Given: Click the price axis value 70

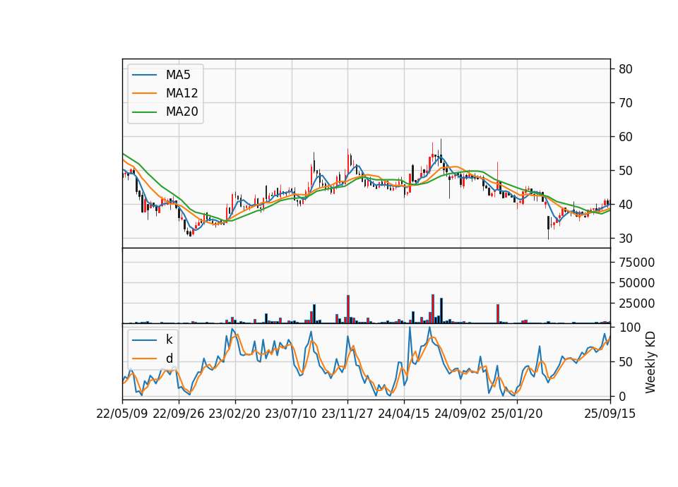Looking at the screenshot, I should tap(626, 103).
